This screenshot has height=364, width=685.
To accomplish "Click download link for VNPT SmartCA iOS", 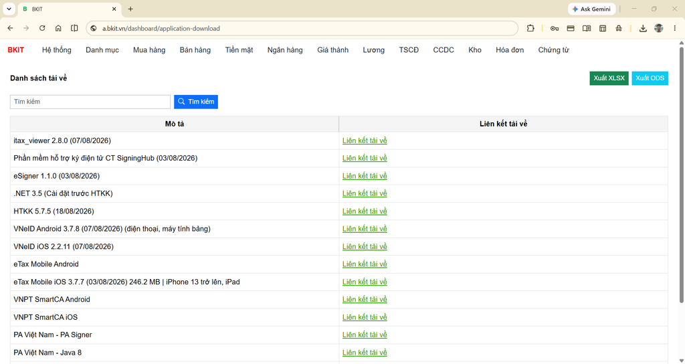I will coord(365,317).
